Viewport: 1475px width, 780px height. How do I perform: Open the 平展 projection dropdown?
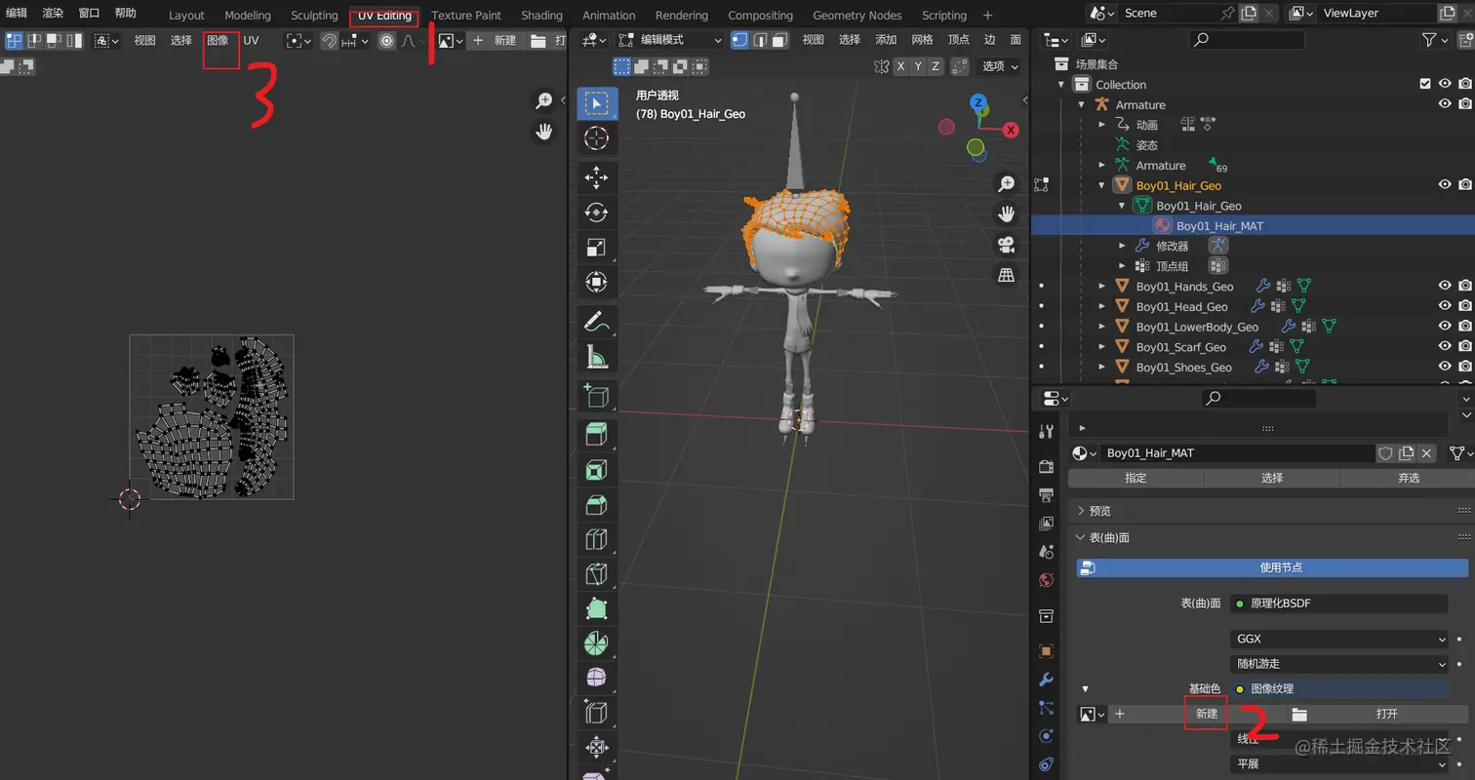[1339, 764]
